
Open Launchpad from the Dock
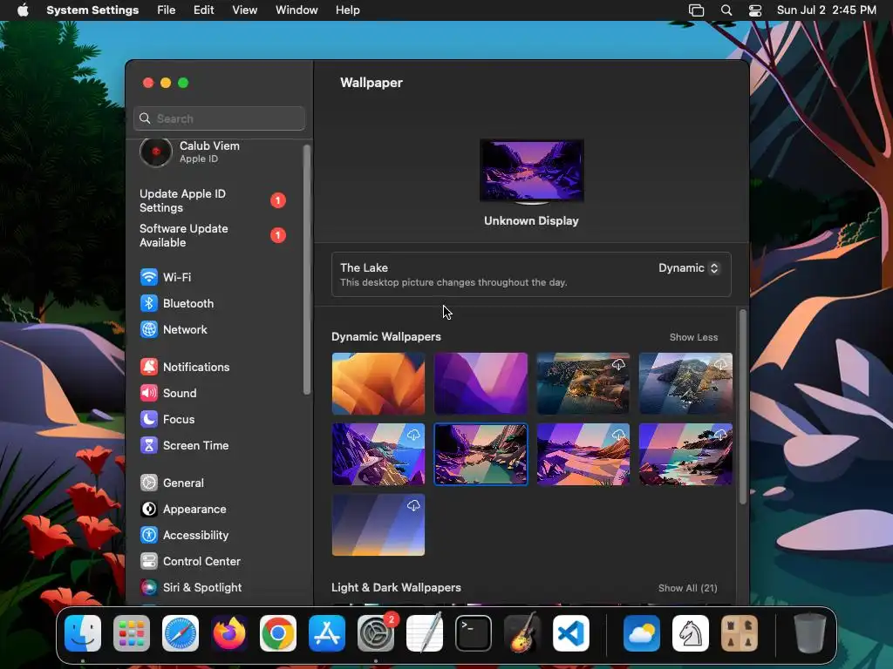click(132, 633)
